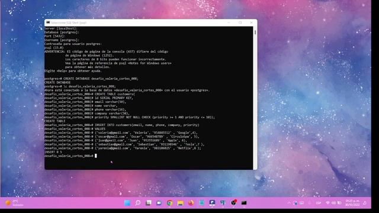Click the 'INSERT 0 5' output line

point(53,152)
